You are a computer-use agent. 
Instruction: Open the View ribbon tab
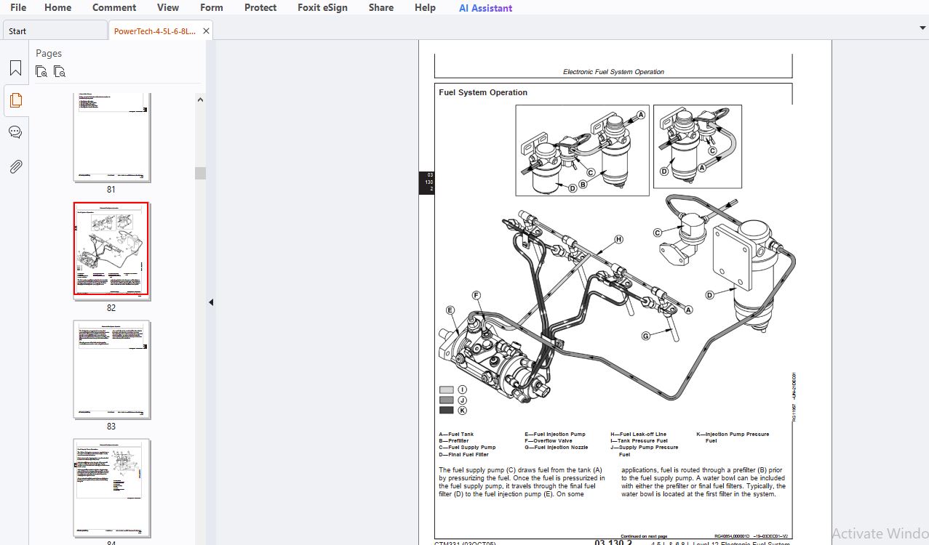pos(168,8)
